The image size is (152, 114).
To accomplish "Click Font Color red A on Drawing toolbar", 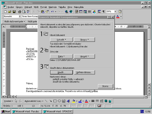I will 86,101.
